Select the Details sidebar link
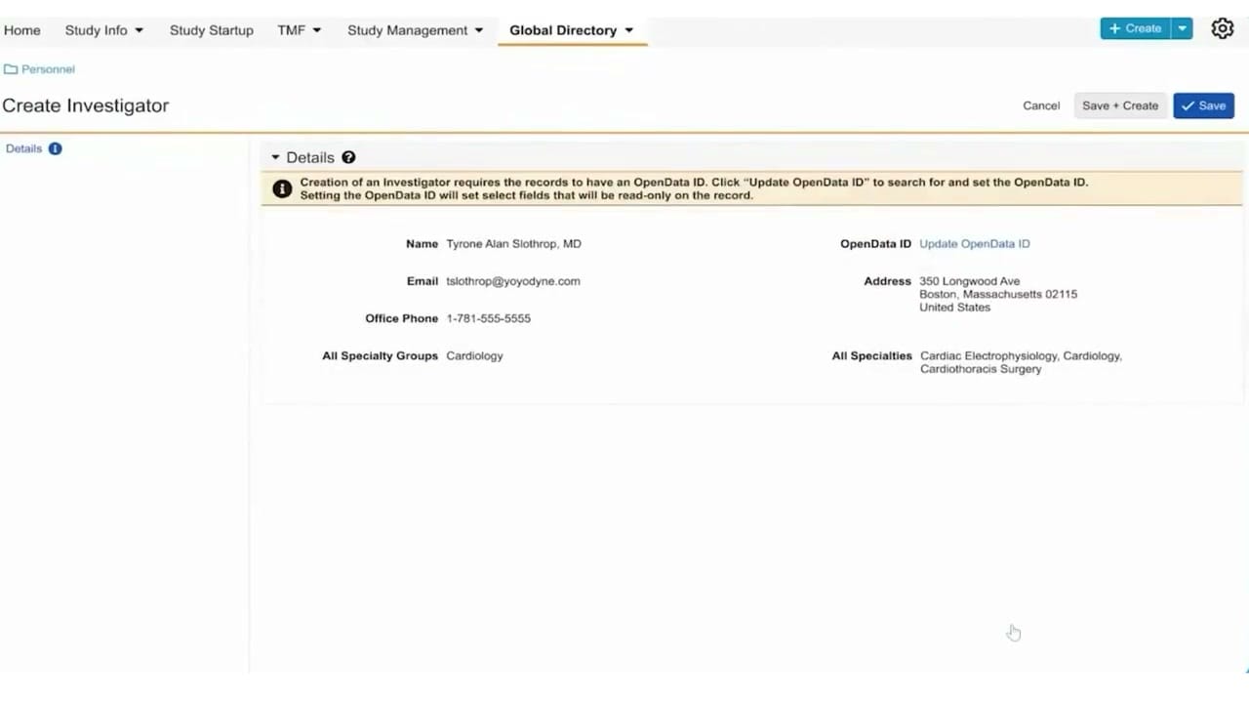1249x703 pixels. (x=24, y=148)
